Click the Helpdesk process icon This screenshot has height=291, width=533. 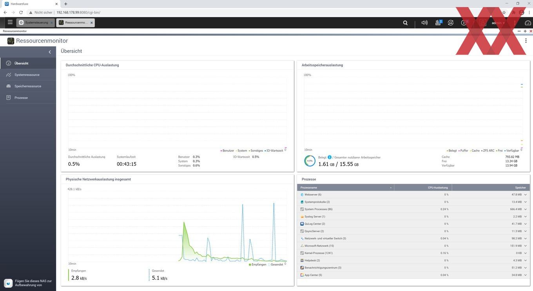(x=302, y=260)
